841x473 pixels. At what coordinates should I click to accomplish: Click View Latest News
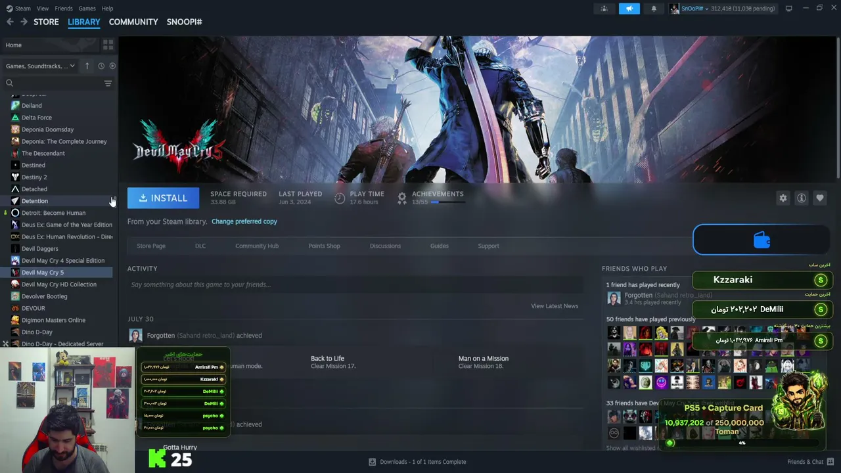pos(555,306)
